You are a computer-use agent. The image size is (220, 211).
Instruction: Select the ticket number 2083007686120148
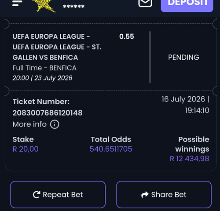tap(48, 113)
